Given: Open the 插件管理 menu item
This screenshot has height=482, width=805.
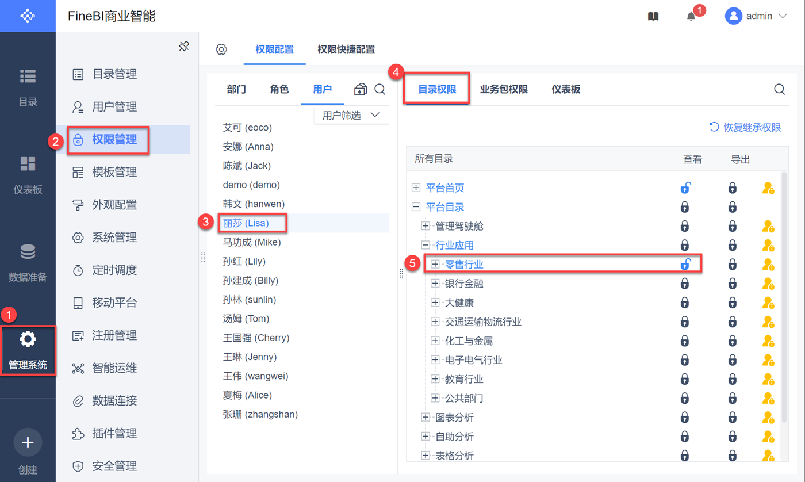Looking at the screenshot, I should (114, 433).
